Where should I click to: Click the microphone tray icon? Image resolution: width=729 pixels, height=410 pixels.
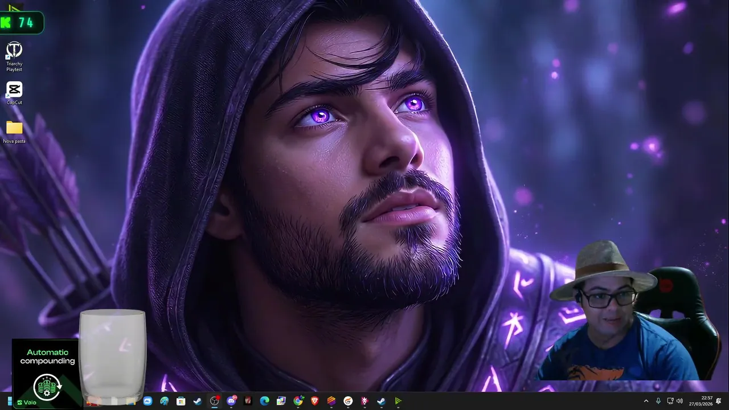pyautogui.click(x=658, y=401)
